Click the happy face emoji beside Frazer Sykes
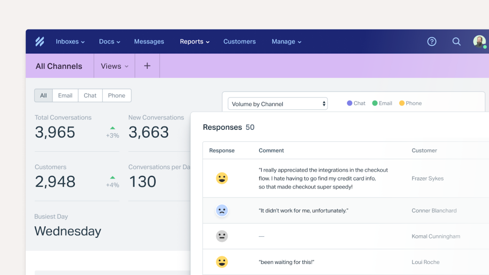The image size is (489, 275). tap(222, 178)
